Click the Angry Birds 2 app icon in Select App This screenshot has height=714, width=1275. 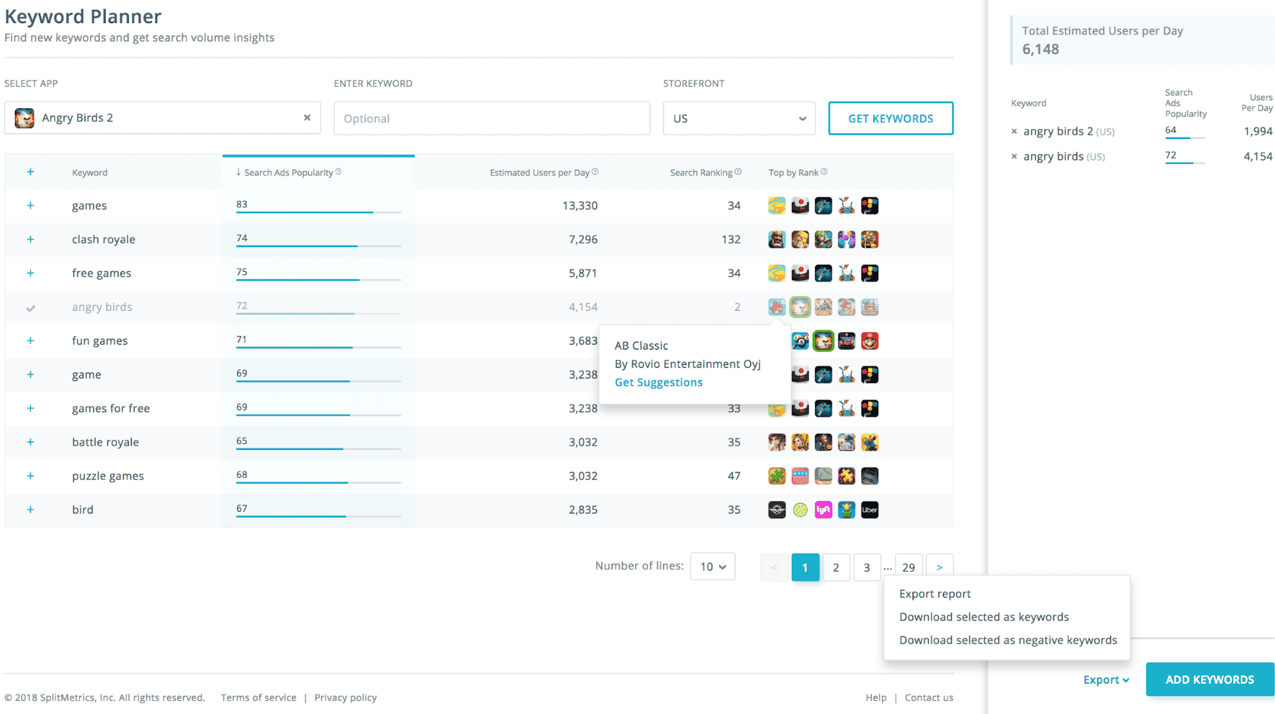click(x=24, y=118)
